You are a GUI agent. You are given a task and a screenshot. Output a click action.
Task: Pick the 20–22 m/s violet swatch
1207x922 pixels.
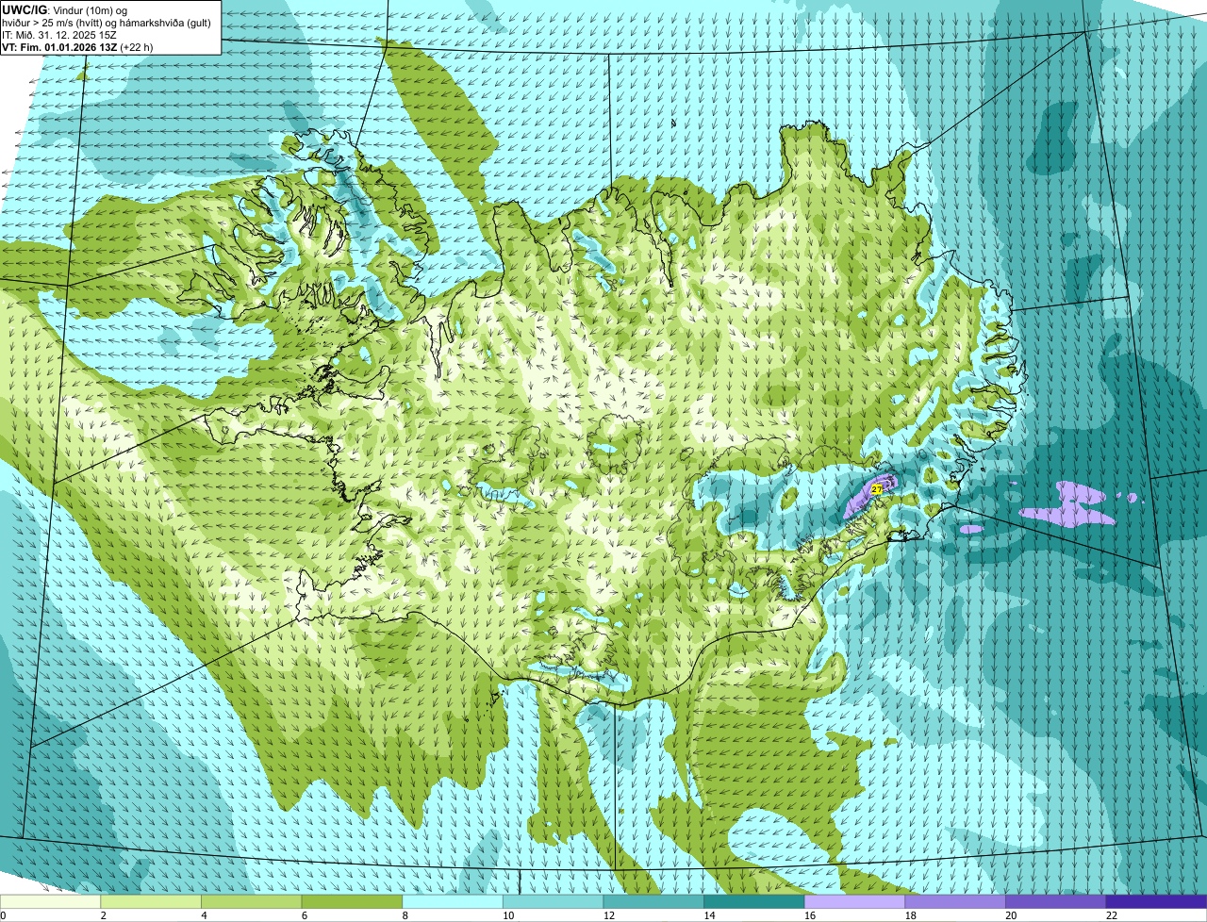coord(1056,901)
